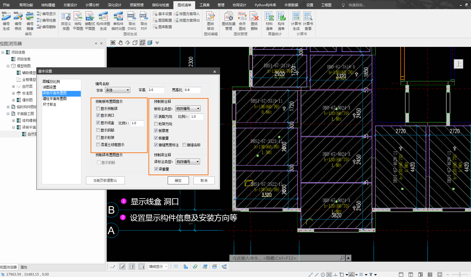Enable the 显示预制梁 checkbox

98,109
